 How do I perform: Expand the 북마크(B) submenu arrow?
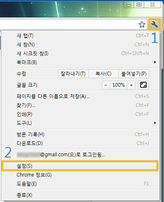(x=155, y=62)
